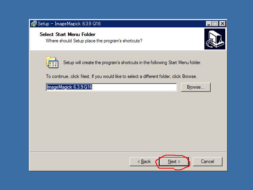Viewport: 253px width, 190px height.
Task: Click the 'Select Start Menu Folder' heading
Action: [x=68, y=34]
